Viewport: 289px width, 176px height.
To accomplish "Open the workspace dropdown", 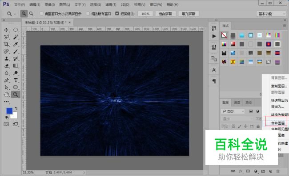I will click(x=271, y=14).
